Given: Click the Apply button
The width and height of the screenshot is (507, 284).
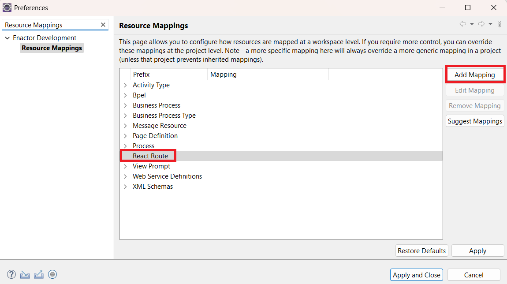Looking at the screenshot, I should 477,250.
